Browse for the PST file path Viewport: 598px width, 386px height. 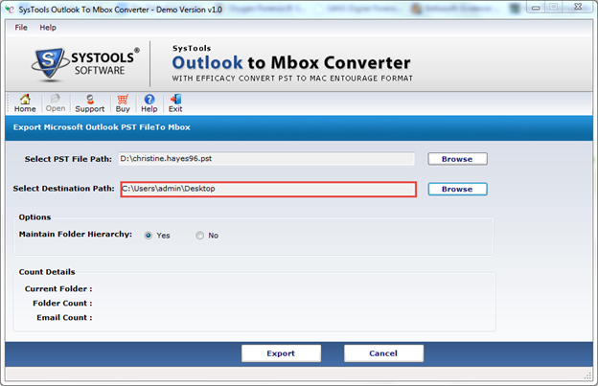click(x=457, y=159)
